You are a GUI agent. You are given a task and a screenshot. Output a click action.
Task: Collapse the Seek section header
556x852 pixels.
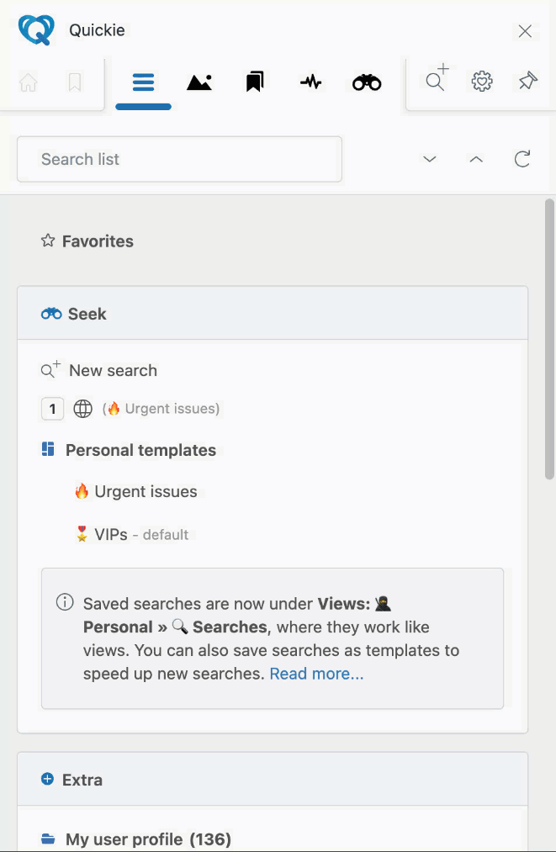tap(273, 314)
